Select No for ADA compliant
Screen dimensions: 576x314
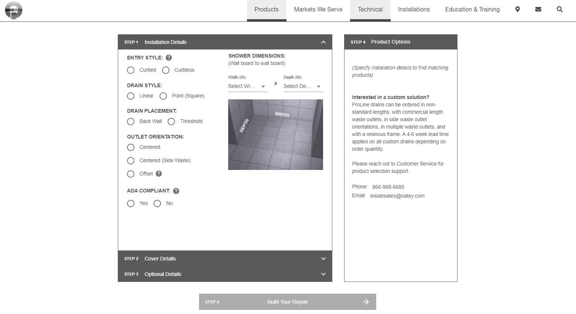pos(157,204)
